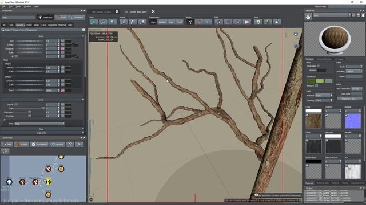This screenshot has width=366, height=205.
Task: Click the Randomize button in Generation panel
Action: [x=39, y=144]
